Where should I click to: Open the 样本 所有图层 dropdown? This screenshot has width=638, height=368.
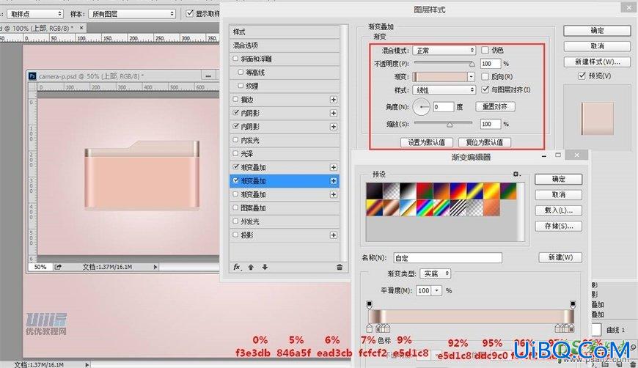click(x=132, y=14)
